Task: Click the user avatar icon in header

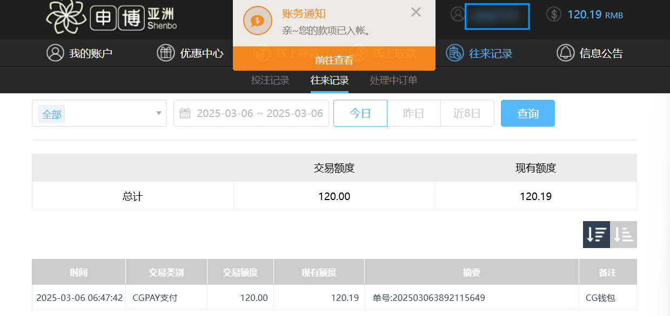Action: coord(457,15)
